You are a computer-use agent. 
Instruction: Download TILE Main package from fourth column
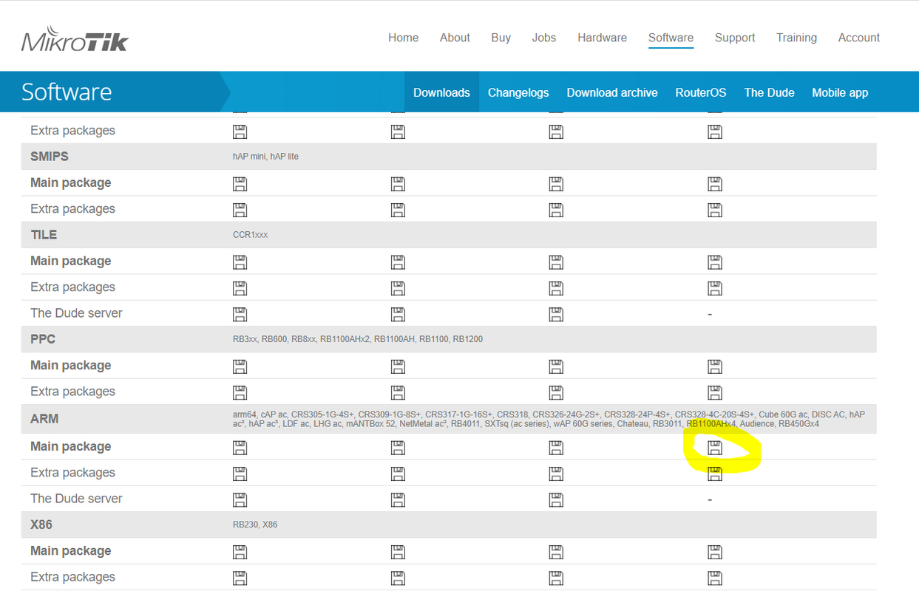[x=714, y=262]
